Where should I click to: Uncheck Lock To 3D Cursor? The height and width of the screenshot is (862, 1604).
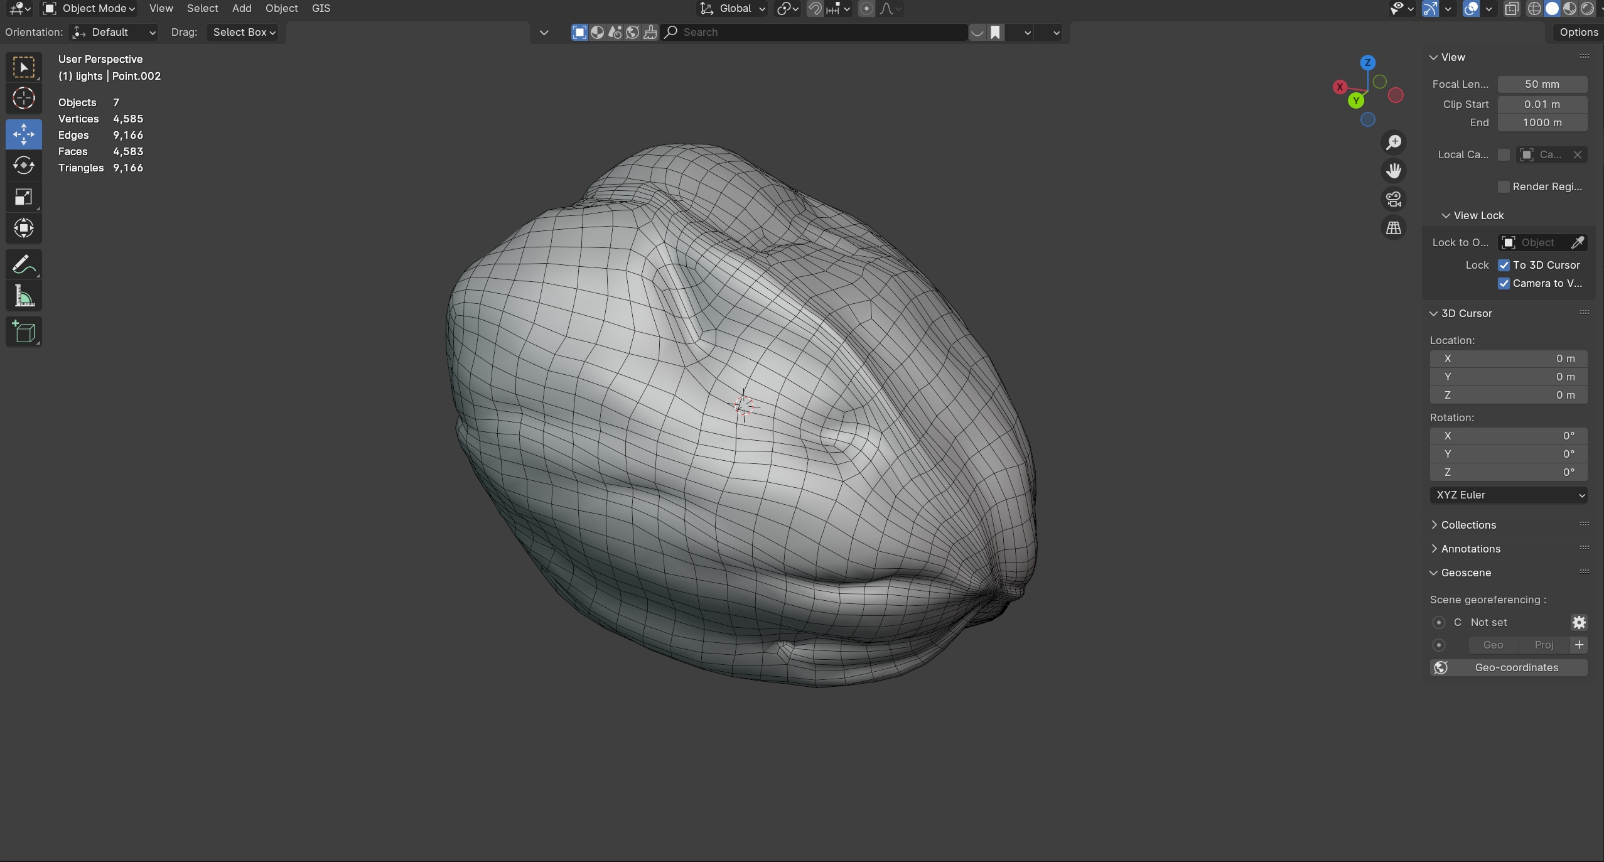1504,265
